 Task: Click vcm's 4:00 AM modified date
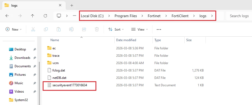(130, 63)
